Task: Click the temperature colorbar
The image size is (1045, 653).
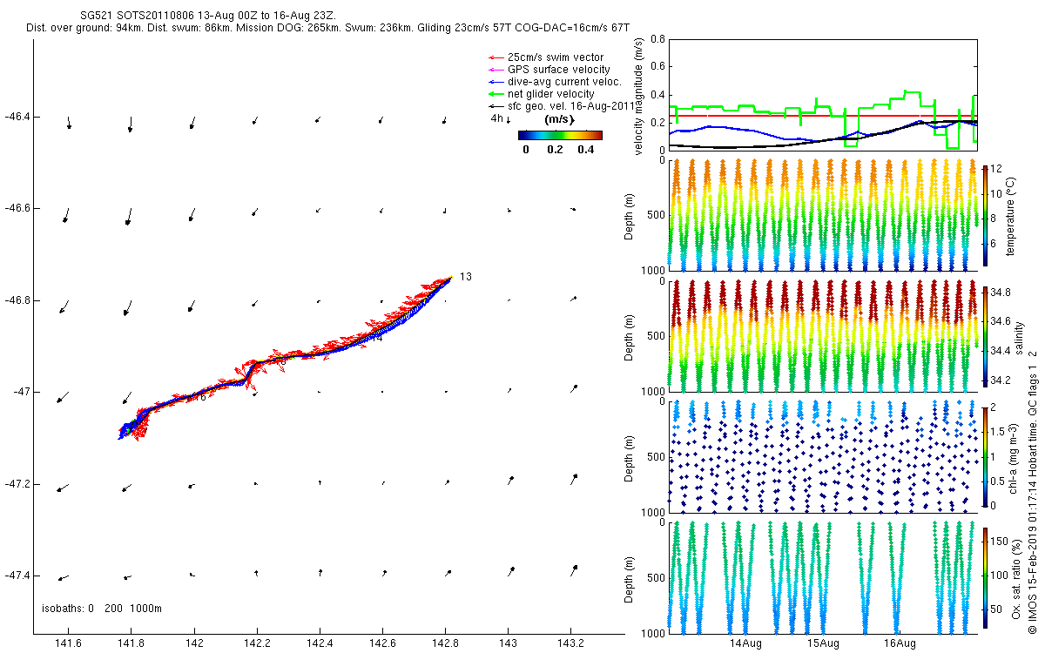Action: [x=985, y=216]
